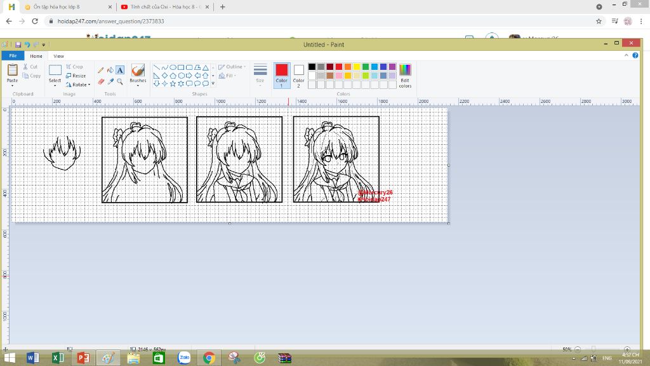The image size is (650, 366).
Task: Select Color 2 background box
Action: (298, 76)
